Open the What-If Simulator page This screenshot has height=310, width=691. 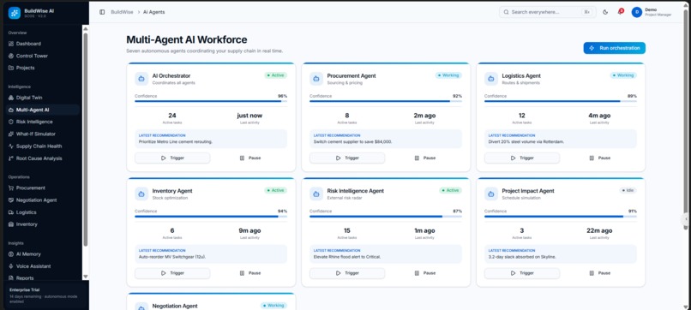pos(43,134)
